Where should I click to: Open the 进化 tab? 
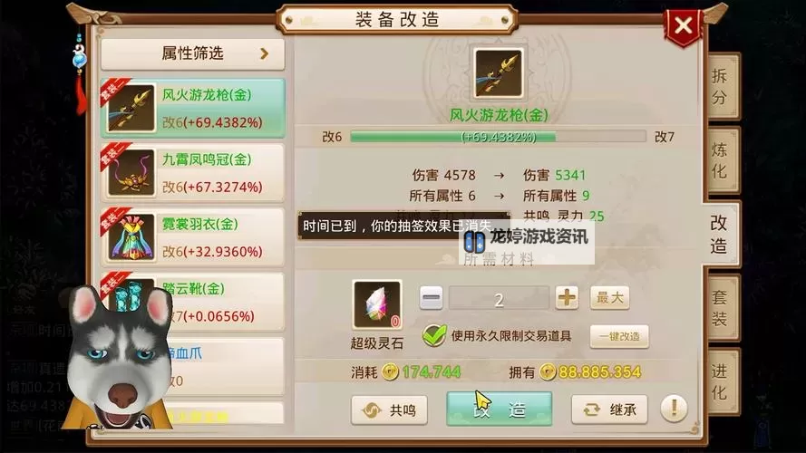[721, 382]
